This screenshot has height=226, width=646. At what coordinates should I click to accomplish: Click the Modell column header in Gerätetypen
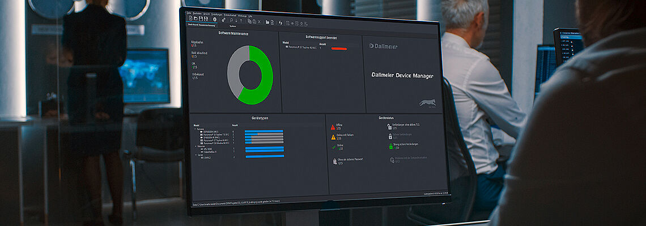tap(196, 125)
